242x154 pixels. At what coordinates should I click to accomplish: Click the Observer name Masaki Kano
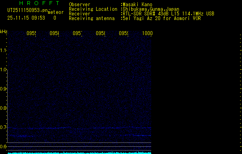tap(137, 4)
